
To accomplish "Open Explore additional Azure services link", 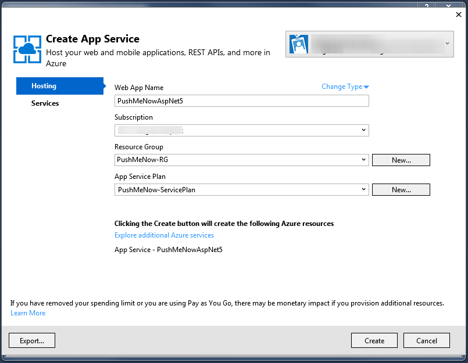I will 164,235.
